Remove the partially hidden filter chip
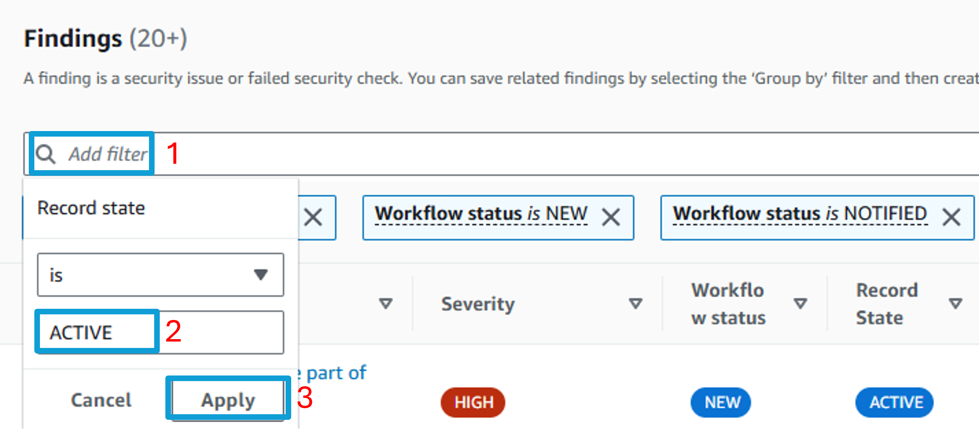Image resolution: width=979 pixels, height=437 pixels. coord(313,218)
